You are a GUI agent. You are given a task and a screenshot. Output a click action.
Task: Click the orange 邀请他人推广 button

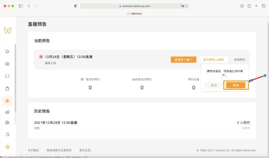[183, 60]
